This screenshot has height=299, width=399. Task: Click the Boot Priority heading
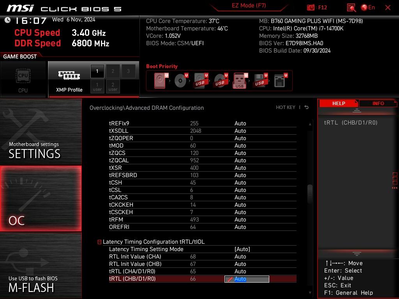click(162, 66)
